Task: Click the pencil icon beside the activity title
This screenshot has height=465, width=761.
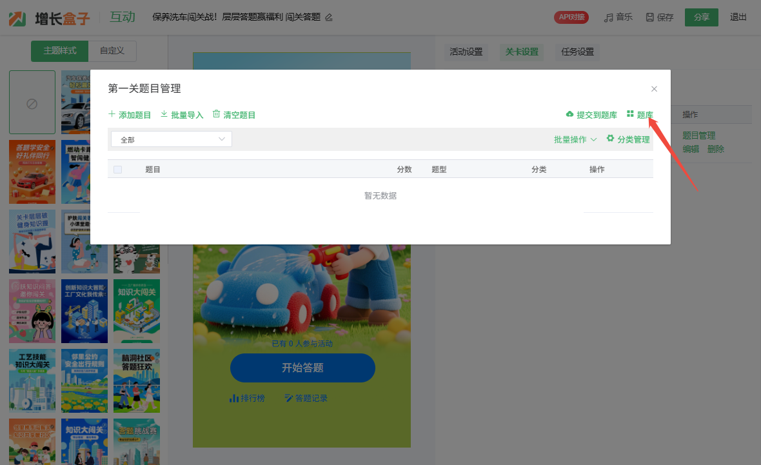Action: (x=329, y=17)
